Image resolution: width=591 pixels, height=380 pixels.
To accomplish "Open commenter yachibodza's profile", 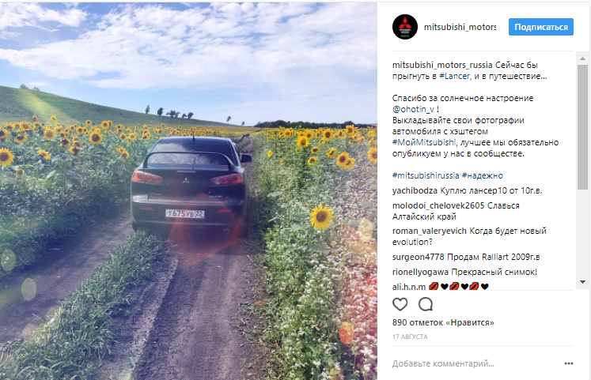I will point(415,190).
